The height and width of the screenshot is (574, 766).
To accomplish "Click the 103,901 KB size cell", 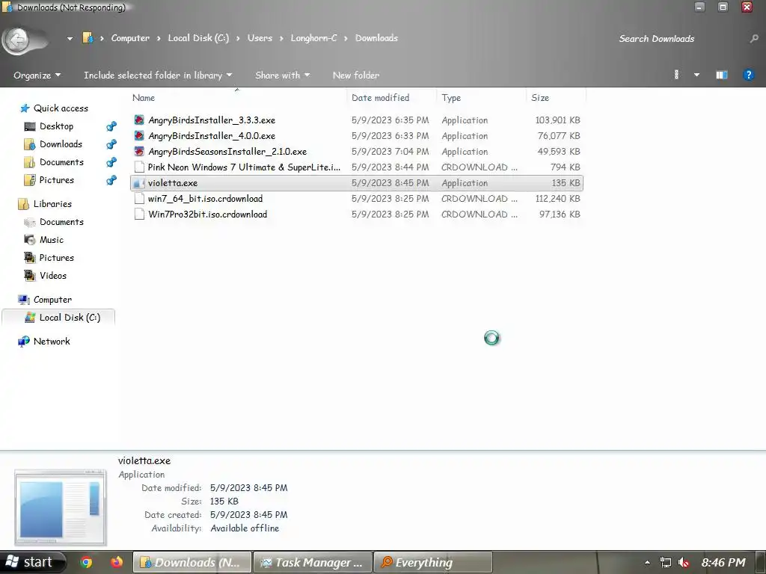I will click(x=557, y=120).
